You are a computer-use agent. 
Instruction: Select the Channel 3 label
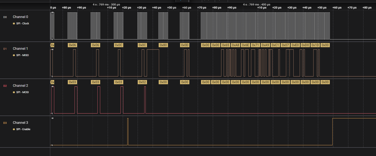[20, 123]
